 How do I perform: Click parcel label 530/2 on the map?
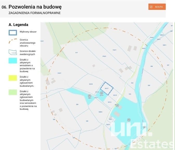100,112
